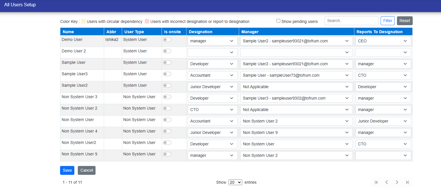The width and height of the screenshot is (441, 196).
Task: Click next page arrow icon
Action: click(397, 182)
